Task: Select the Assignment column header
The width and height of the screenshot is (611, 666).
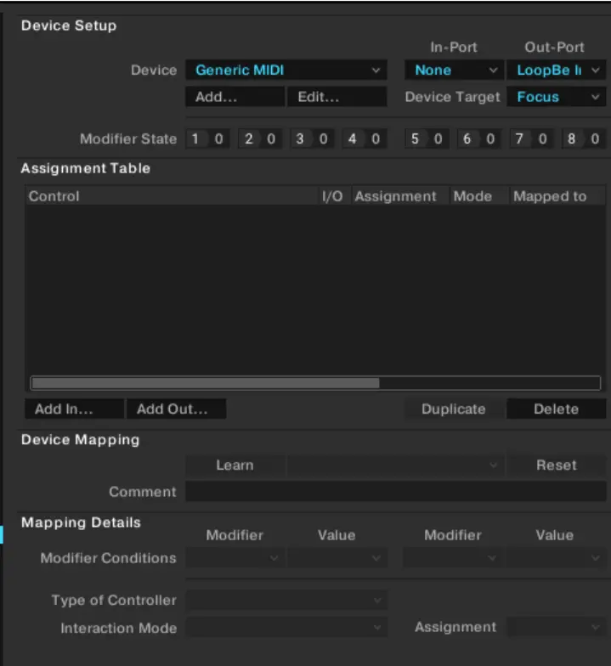Action: (x=396, y=196)
